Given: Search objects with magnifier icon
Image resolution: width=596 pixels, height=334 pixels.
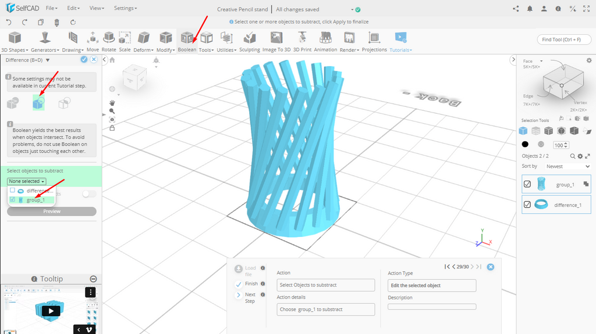Looking at the screenshot, I should (x=573, y=156).
